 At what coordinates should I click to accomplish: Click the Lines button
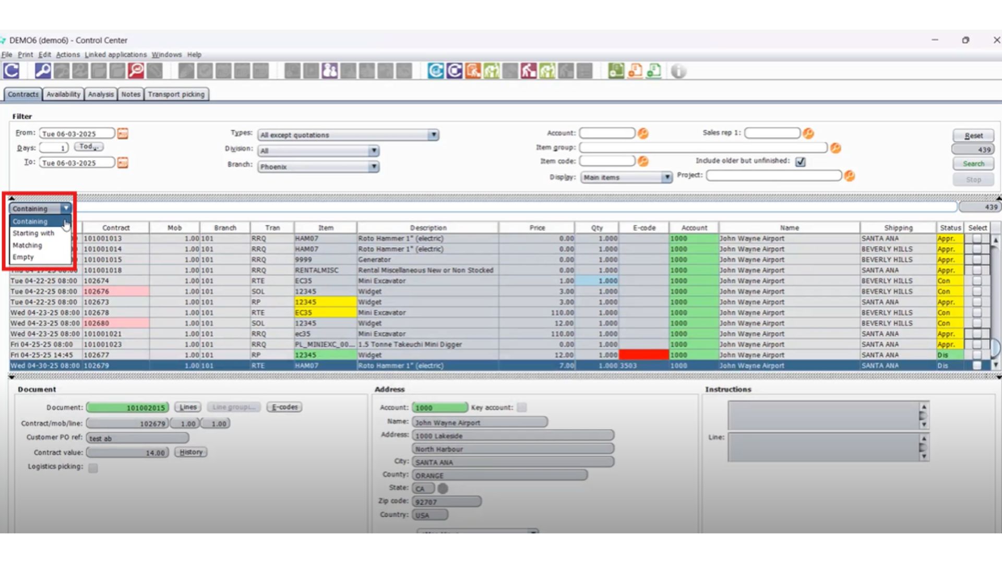click(x=188, y=407)
